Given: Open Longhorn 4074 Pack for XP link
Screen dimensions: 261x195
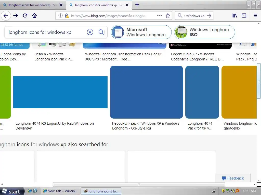Looking at the screenshot, I should (x=200, y=126).
